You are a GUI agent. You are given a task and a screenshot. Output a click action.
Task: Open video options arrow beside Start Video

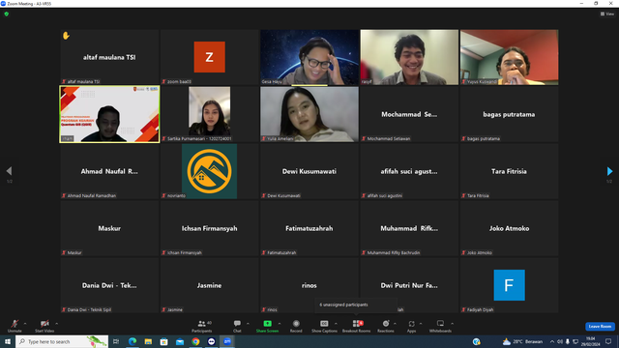coord(57,324)
